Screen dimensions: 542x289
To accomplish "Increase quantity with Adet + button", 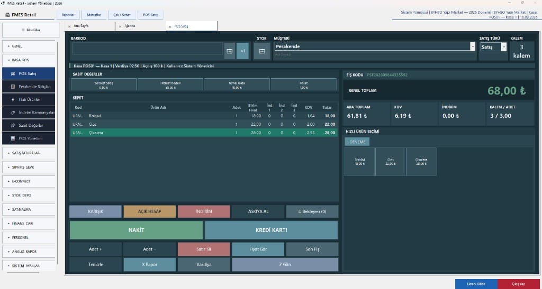I will tap(95, 249).
